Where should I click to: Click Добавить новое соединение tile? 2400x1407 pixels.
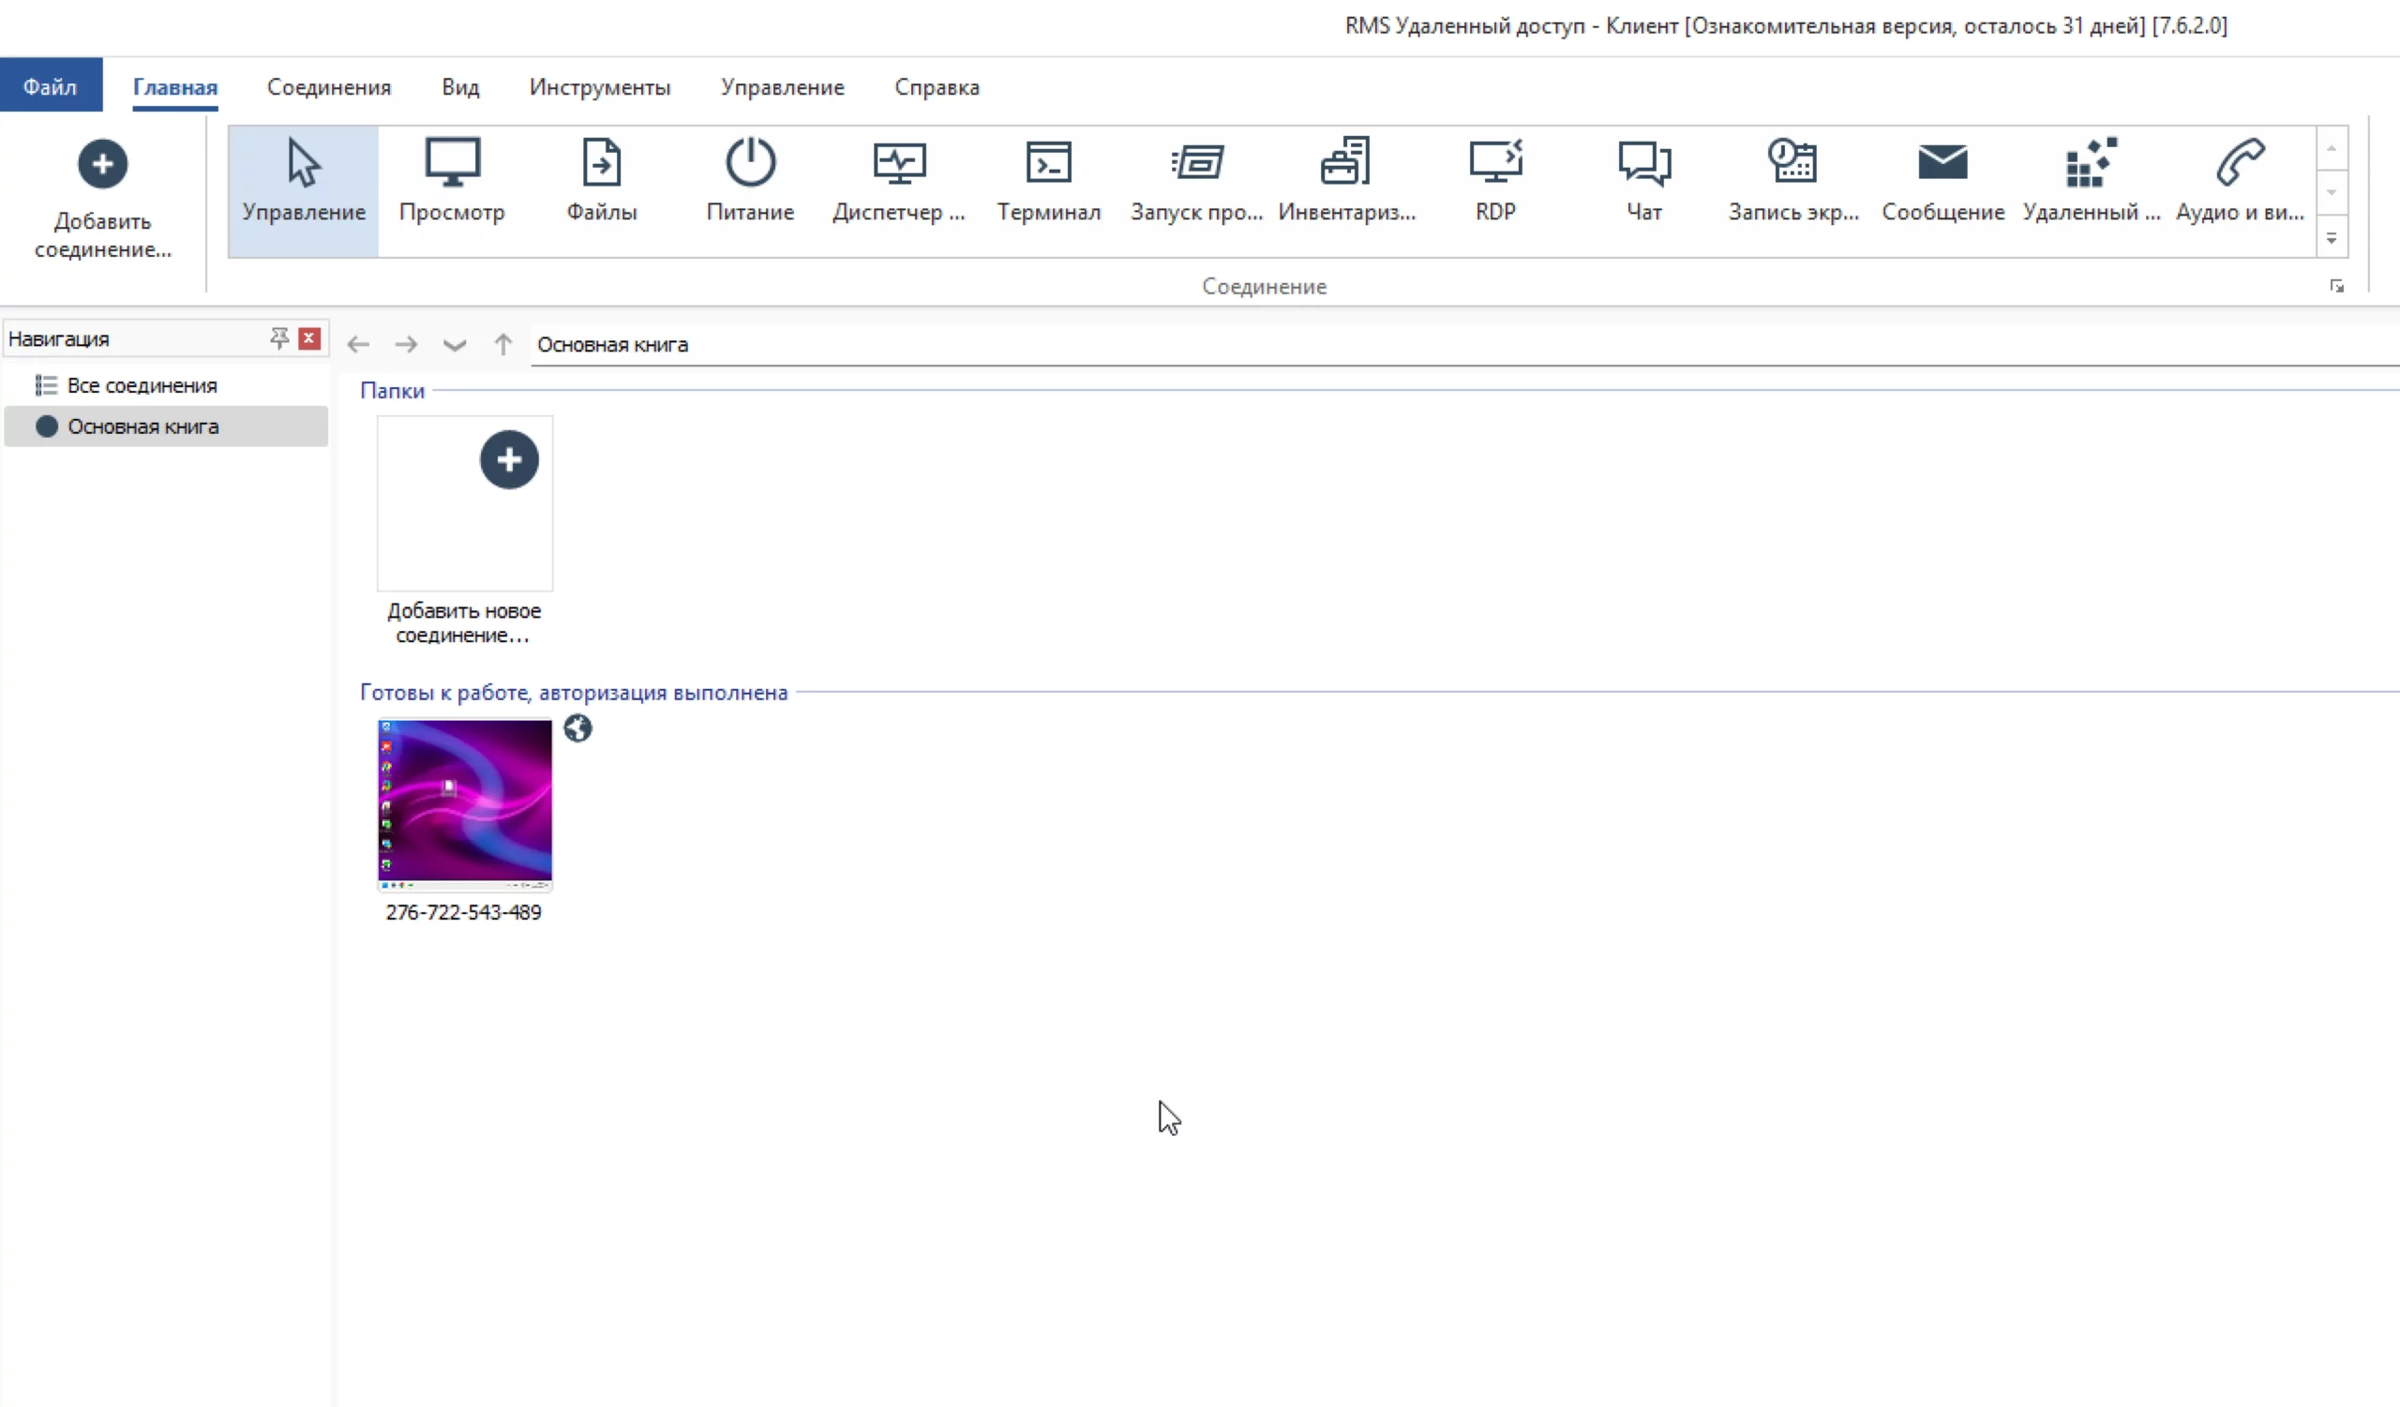click(465, 504)
